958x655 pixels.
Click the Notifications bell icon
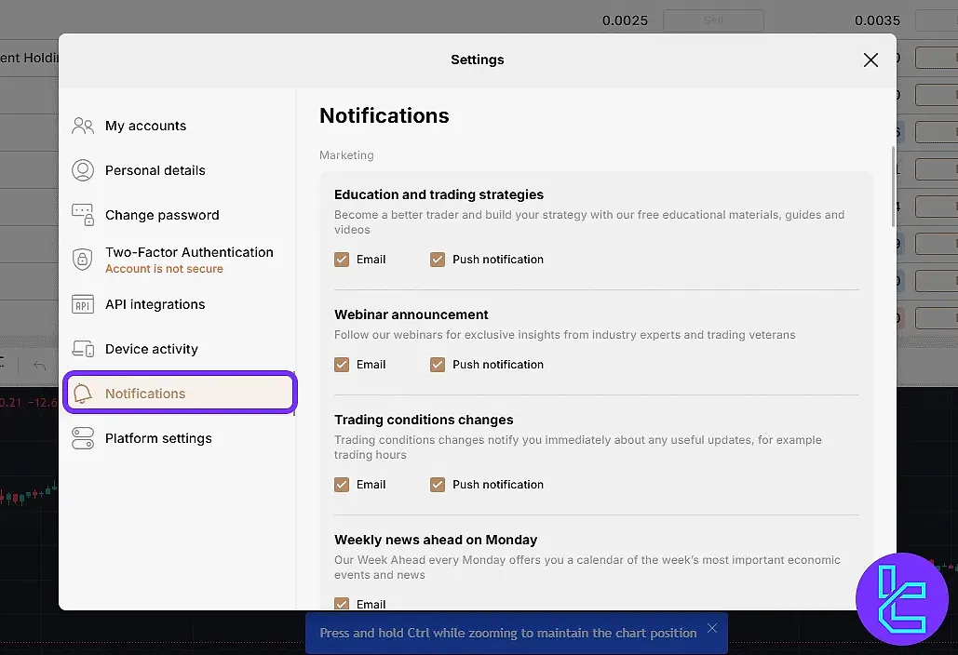click(83, 394)
